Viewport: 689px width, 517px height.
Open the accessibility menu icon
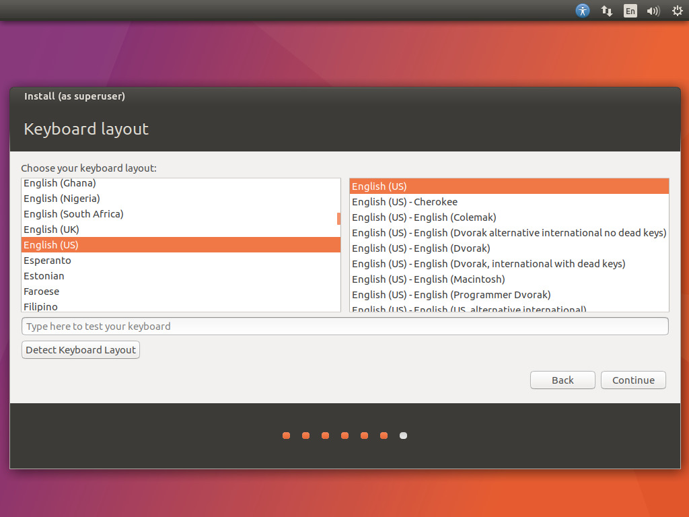pos(583,11)
